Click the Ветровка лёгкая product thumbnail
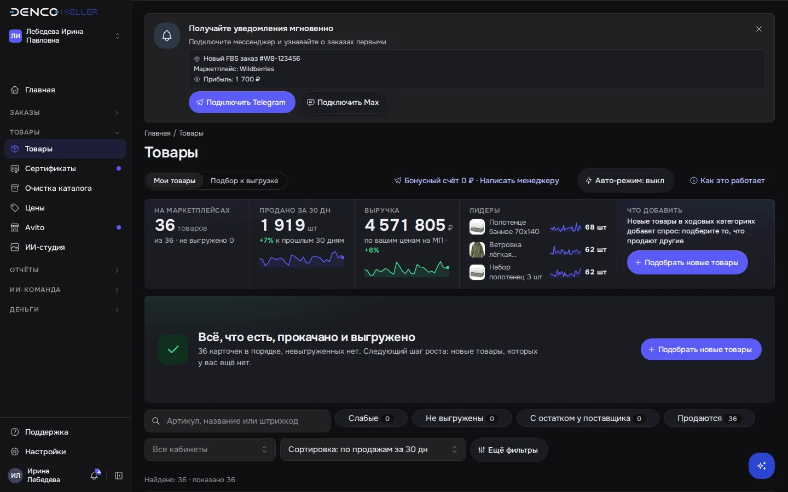The image size is (788, 492). [x=477, y=250]
